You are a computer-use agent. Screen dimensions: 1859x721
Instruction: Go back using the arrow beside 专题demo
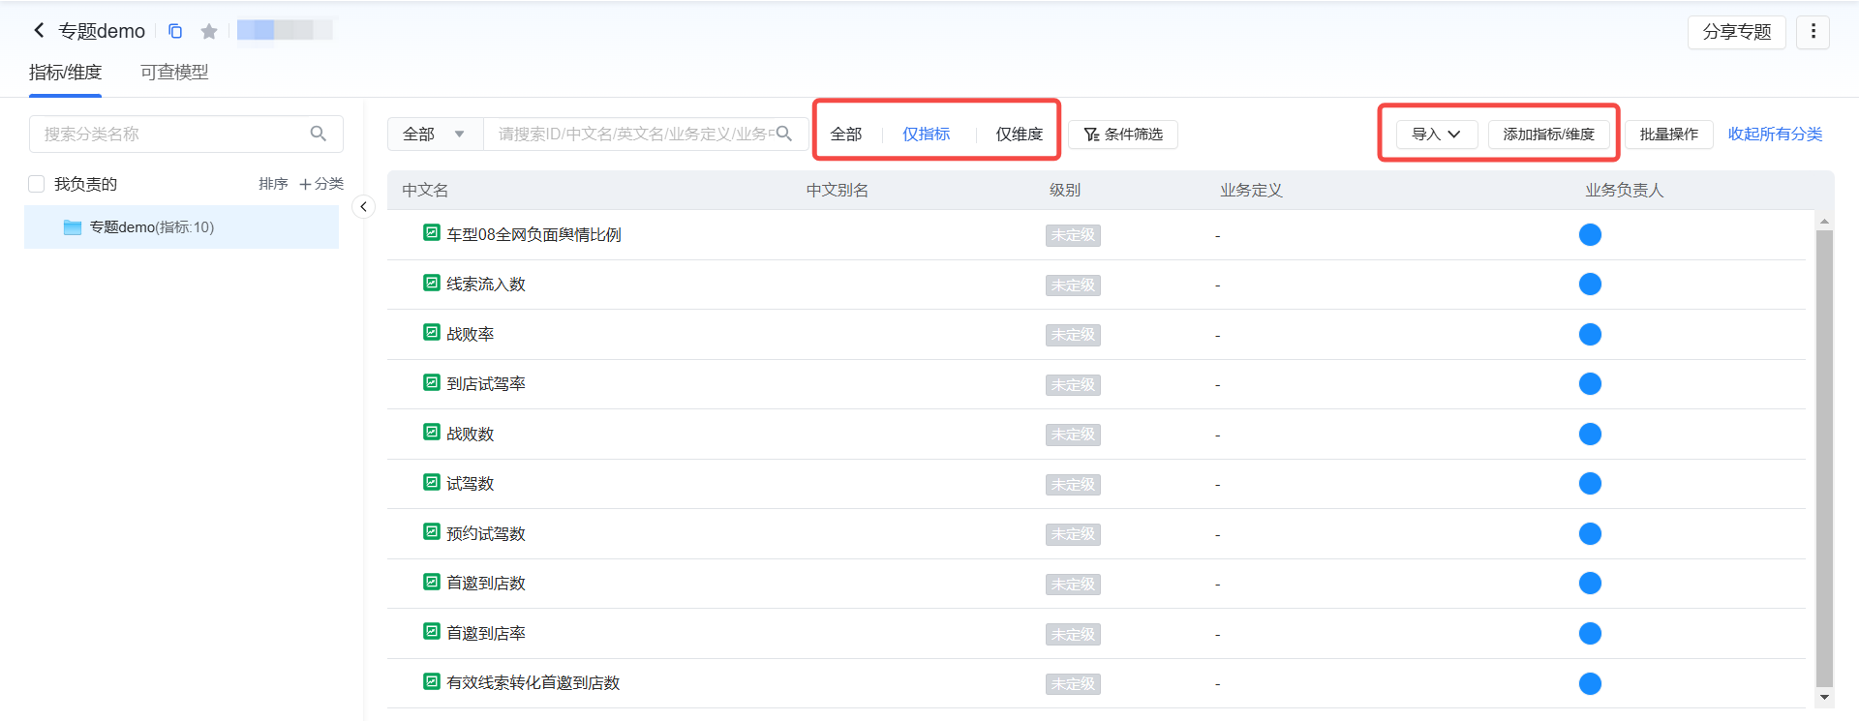pos(39,30)
